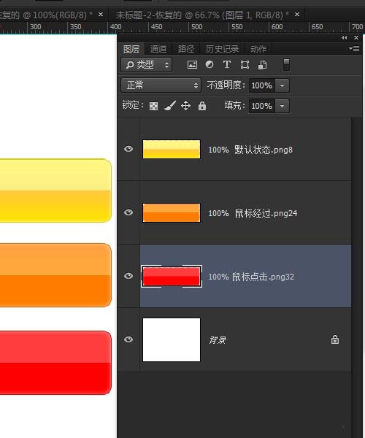365x438 pixels.
Task: Switch to the 通道 tab
Action: tap(158, 49)
